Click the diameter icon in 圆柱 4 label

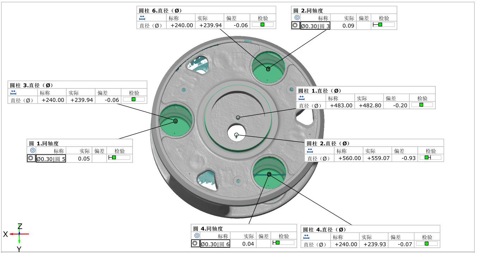pos(306,236)
